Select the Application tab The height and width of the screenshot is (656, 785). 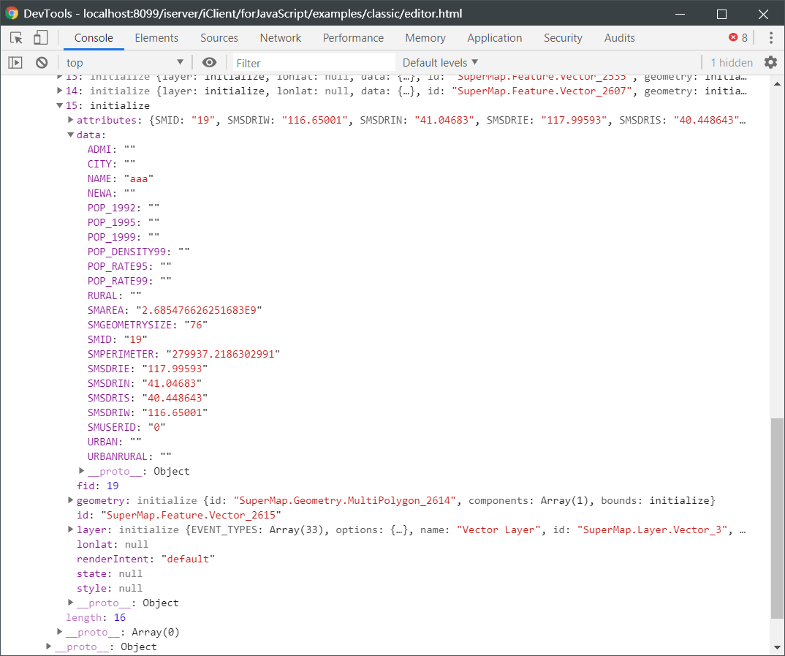495,38
